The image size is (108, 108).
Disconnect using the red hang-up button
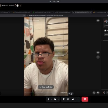click(85, 99)
